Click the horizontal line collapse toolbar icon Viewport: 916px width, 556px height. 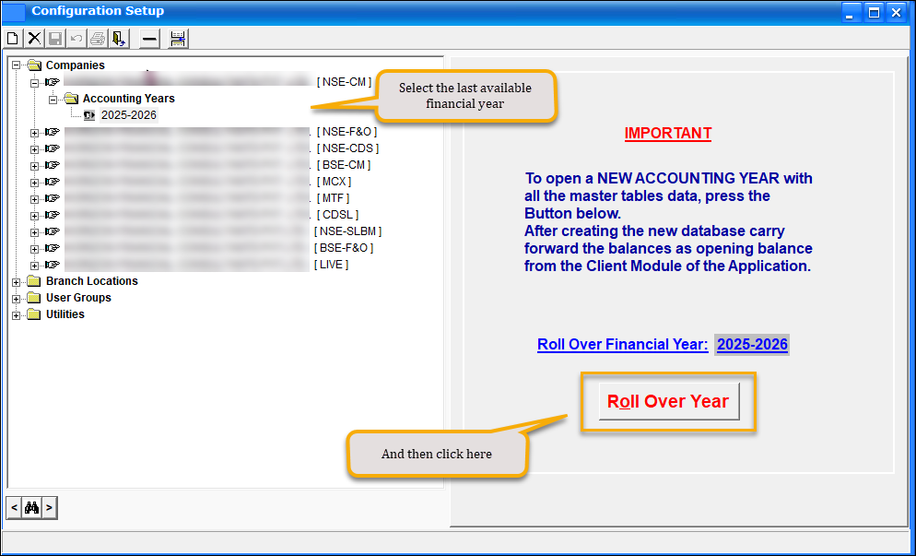[x=150, y=38]
